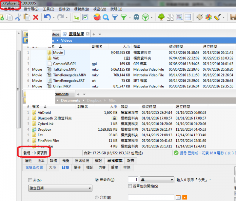
Task: Switch to the 預覽 info tab
Action: (66, 161)
